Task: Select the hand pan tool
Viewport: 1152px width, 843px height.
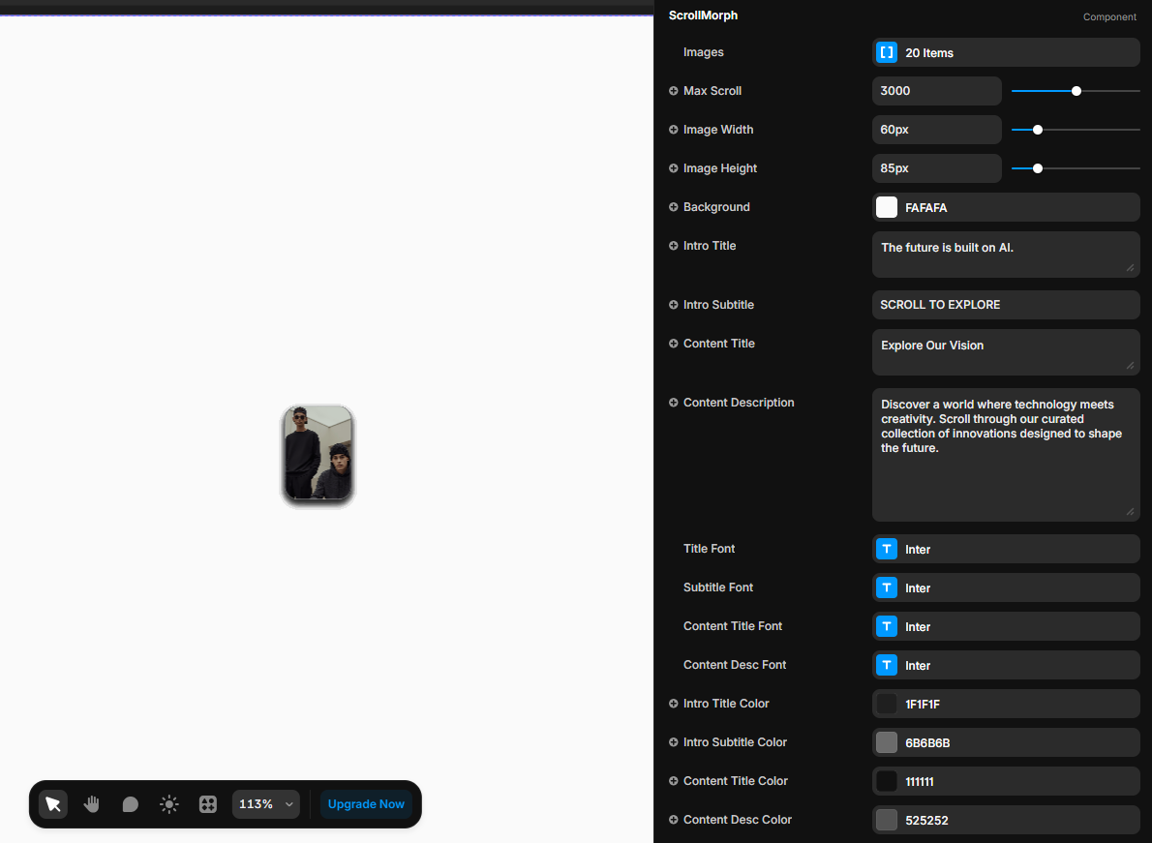Action: point(92,804)
